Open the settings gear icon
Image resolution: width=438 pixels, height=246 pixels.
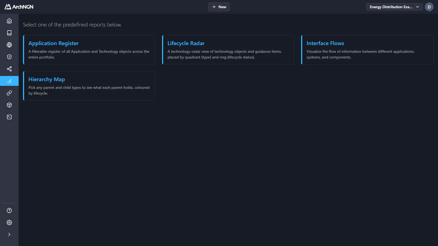[x=9, y=222]
